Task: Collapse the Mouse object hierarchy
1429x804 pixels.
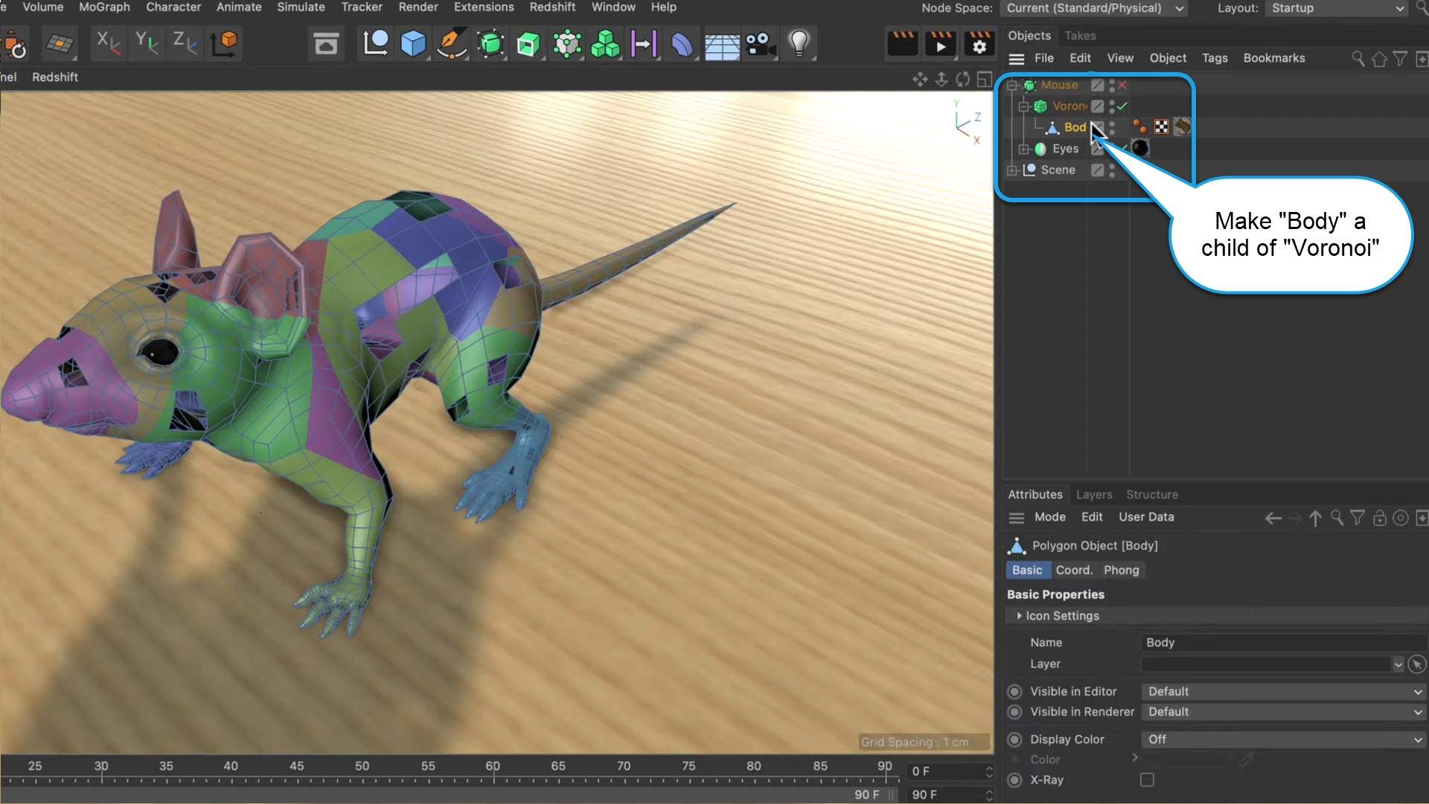Action: (x=1012, y=85)
